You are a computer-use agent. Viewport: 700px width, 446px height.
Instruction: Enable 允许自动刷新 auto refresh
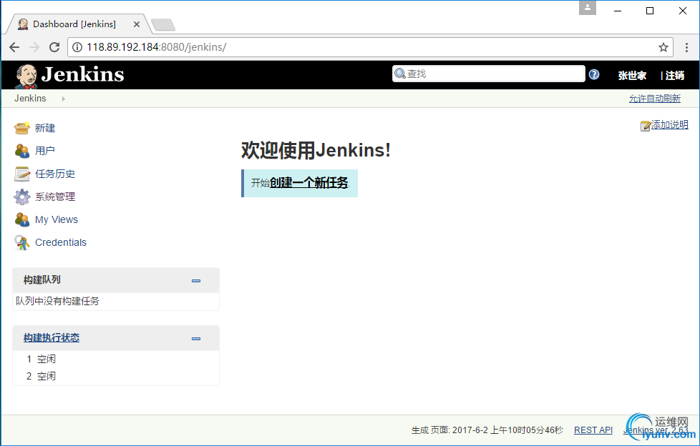click(654, 98)
